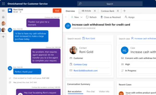This screenshot has height=95, width=156.
Task: Open the Pre-chat summary tab
Action: tap(91, 92)
